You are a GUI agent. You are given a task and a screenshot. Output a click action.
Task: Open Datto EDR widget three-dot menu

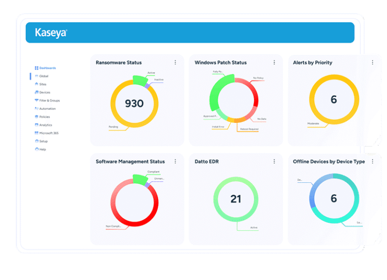click(274, 161)
